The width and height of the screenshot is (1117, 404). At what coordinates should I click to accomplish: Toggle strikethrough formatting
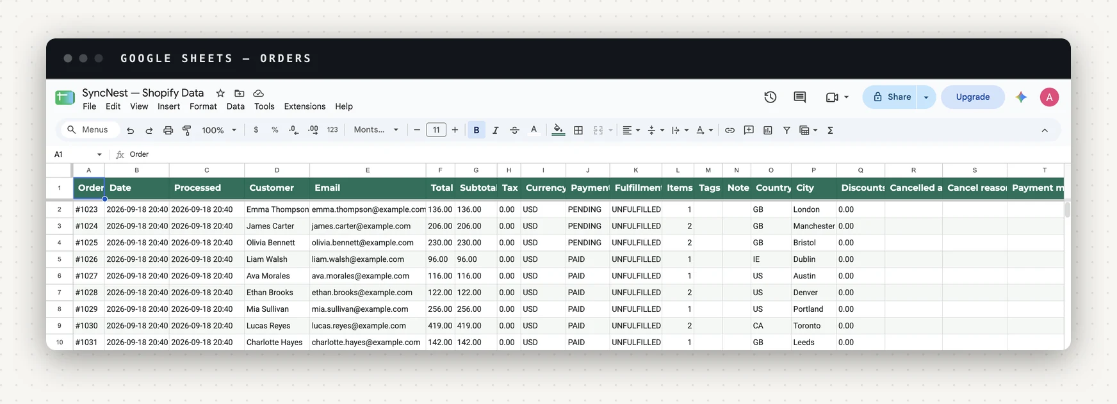click(x=514, y=130)
